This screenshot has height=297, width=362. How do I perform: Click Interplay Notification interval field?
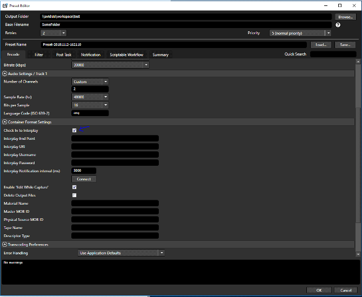[84, 171]
